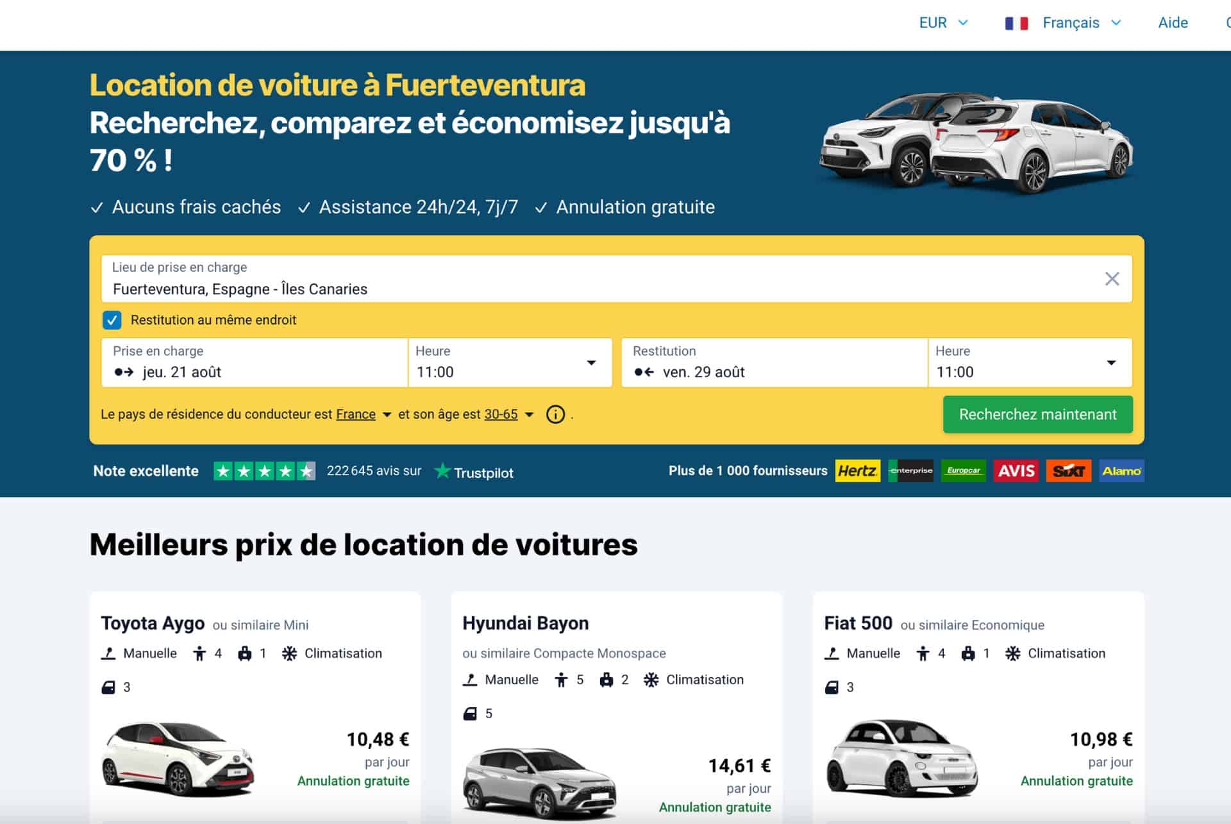Select the Manuelle transmission icon on Fiat 500

(832, 653)
